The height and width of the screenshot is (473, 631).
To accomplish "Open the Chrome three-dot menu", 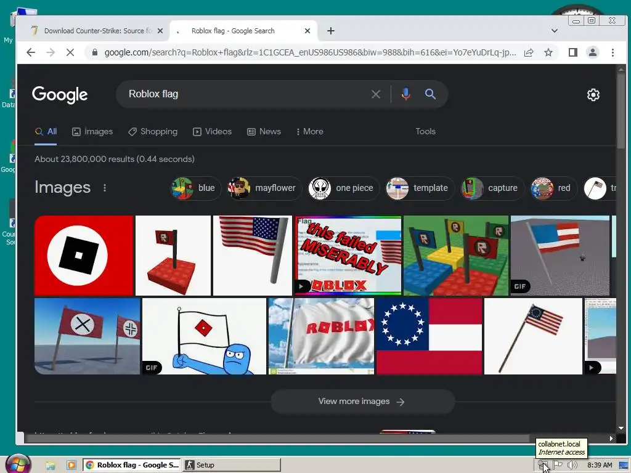I will tap(613, 52).
